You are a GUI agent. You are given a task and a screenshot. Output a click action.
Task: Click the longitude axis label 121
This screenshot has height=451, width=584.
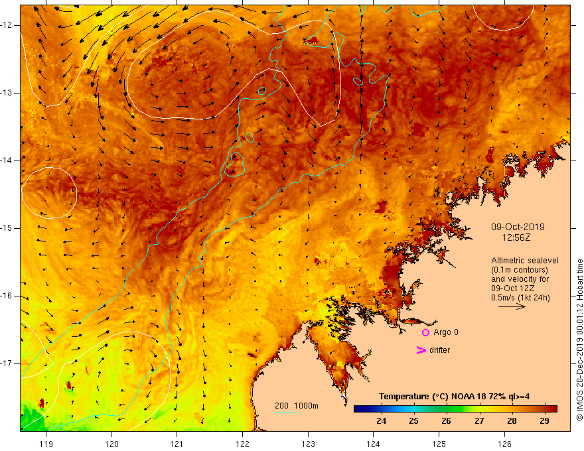177,444
